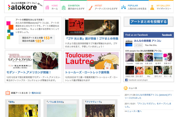Click the 高橋 profile picture in the Facebook box

coord(168,57)
